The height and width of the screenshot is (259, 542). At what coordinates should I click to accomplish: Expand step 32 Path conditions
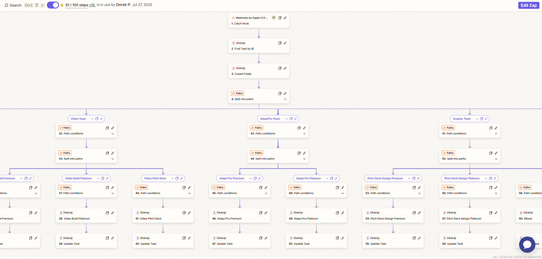point(113,134)
